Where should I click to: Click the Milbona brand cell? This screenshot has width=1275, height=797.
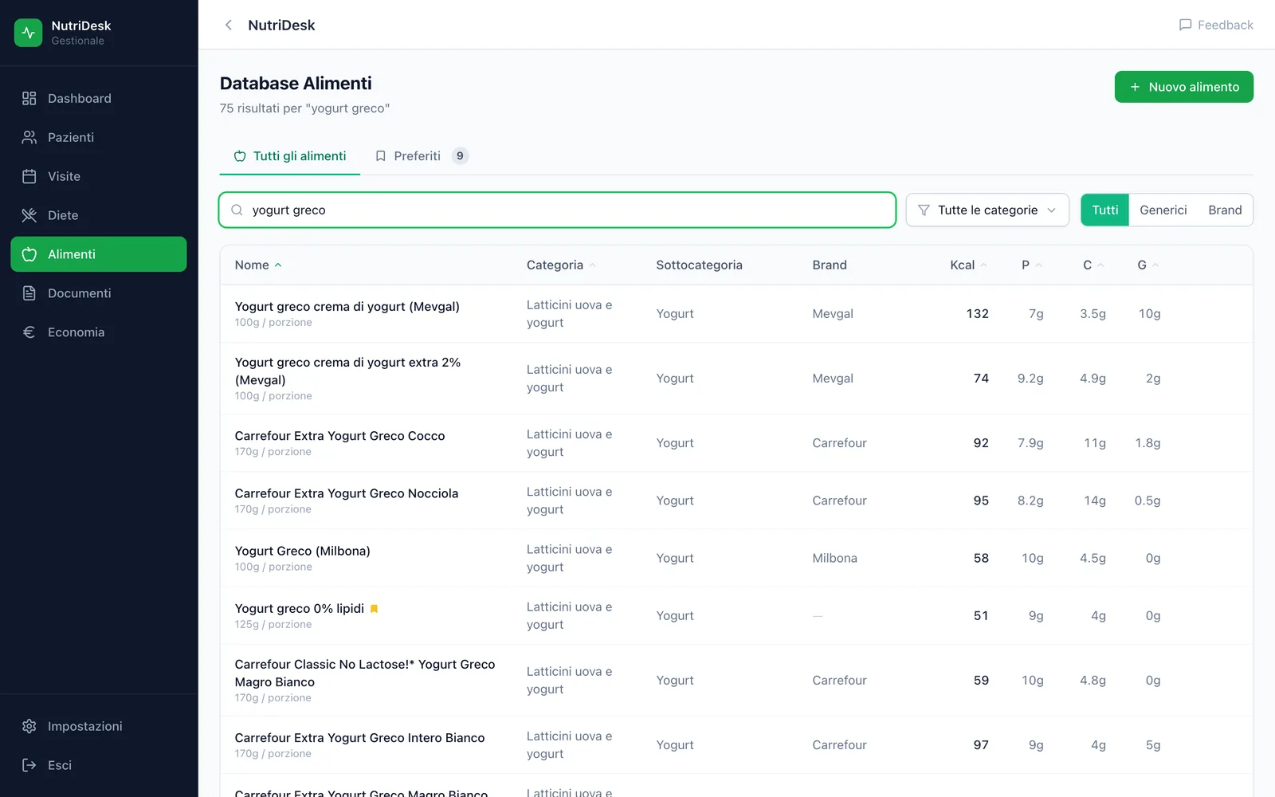834,559
